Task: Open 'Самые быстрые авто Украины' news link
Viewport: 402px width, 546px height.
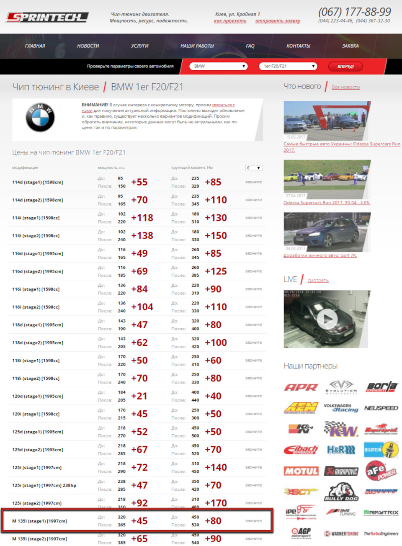Action: pyautogui.click(x=342, y=147)
